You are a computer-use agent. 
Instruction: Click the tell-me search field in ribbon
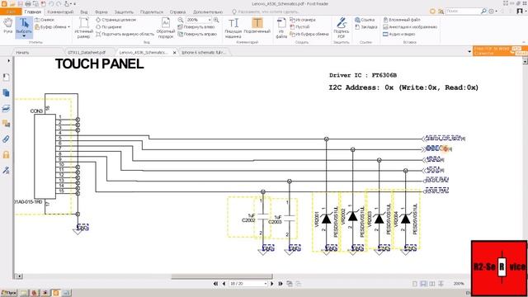pyautogui.click(x=266, y=12)
